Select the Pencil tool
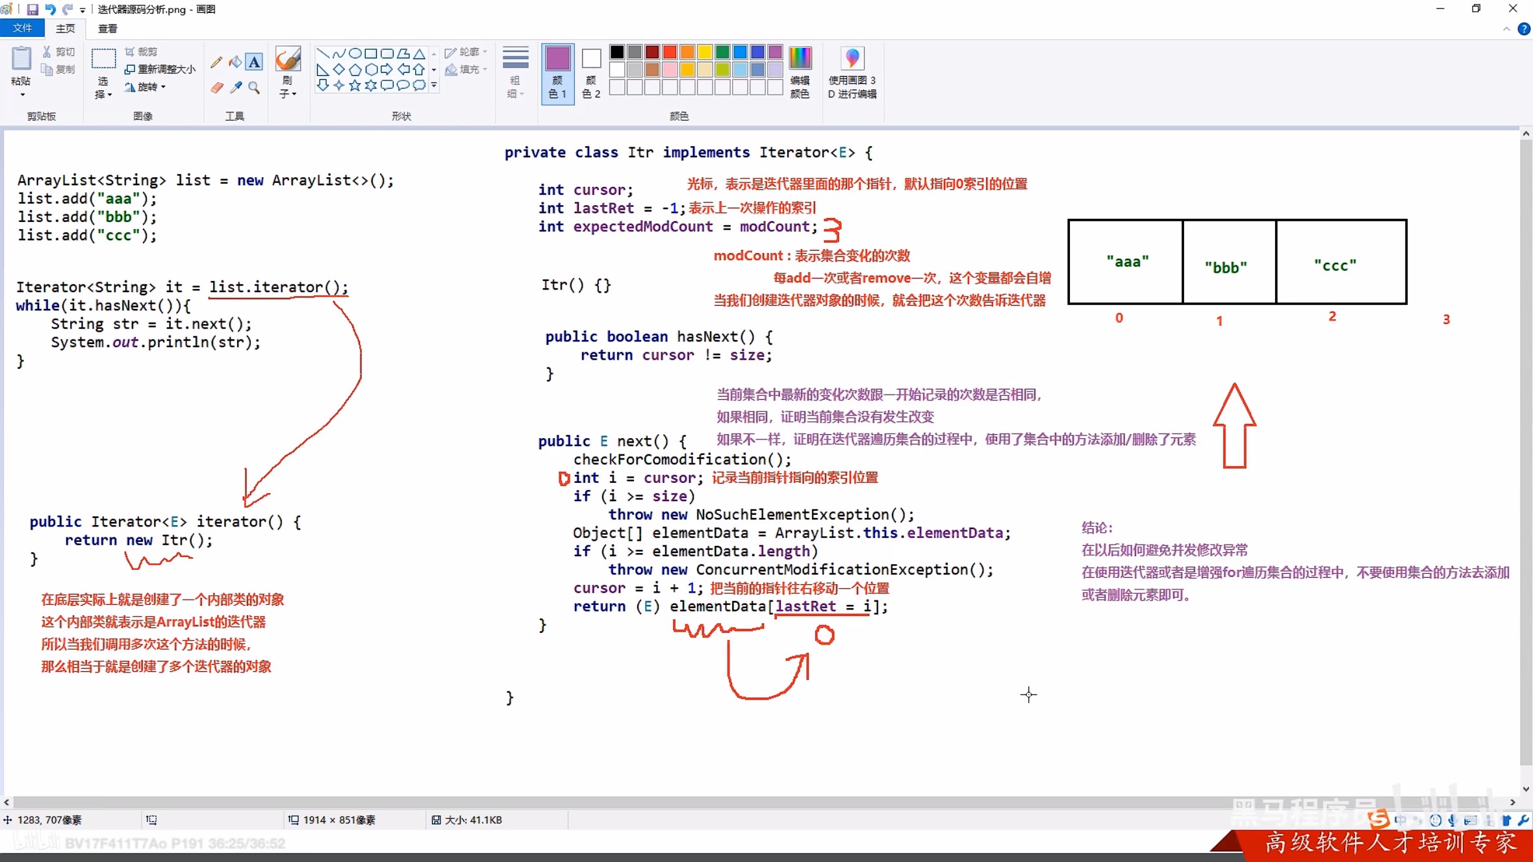 pos(216,62)
